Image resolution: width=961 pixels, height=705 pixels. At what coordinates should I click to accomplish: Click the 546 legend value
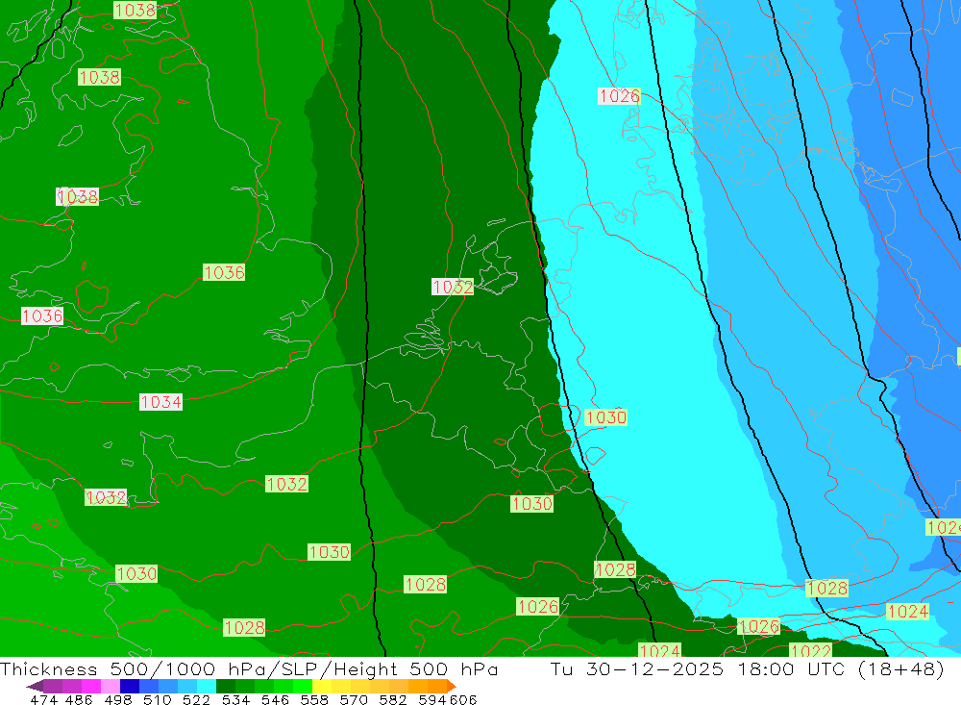tap(275, 699)
